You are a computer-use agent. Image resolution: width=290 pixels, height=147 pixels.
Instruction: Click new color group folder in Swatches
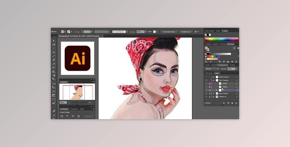(228, 62)
